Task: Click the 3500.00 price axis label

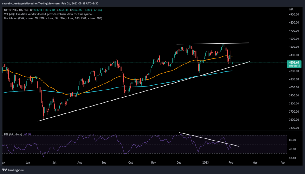Action: pos(294,128)
